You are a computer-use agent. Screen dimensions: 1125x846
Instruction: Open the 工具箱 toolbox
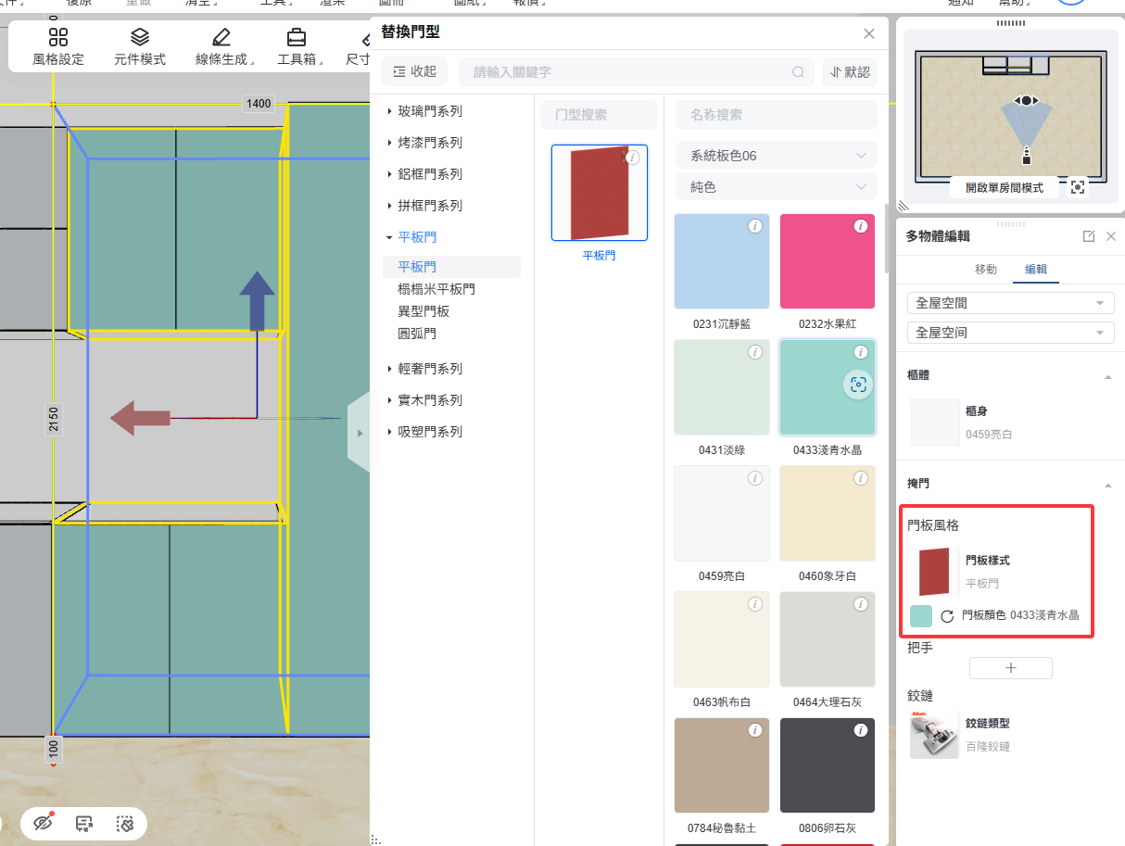point(297,46)
